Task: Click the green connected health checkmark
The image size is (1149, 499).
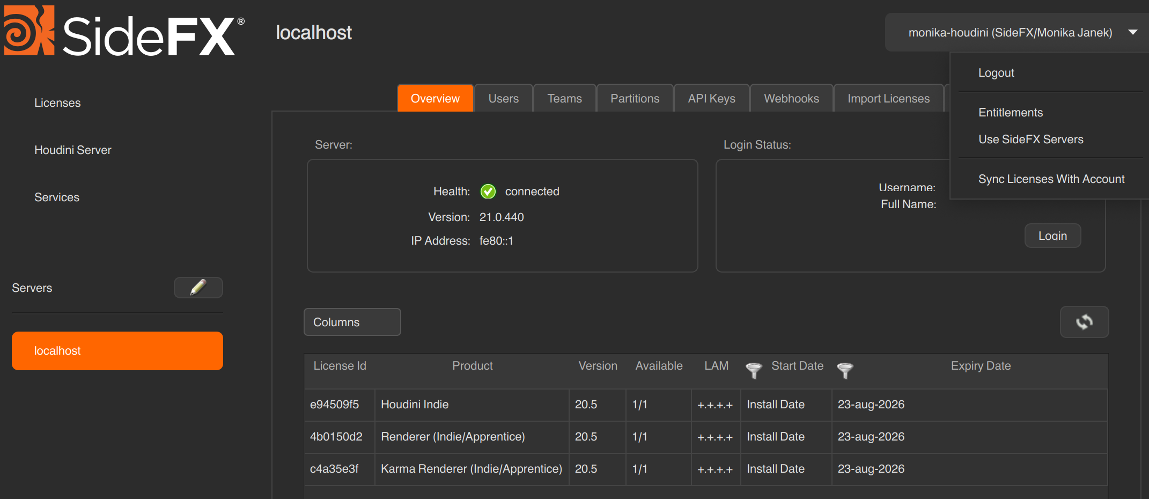Action: [488, 192]
